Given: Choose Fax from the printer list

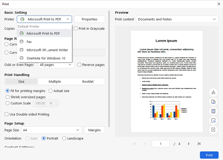Looking at the screenshot, I should tap(44, 41).
